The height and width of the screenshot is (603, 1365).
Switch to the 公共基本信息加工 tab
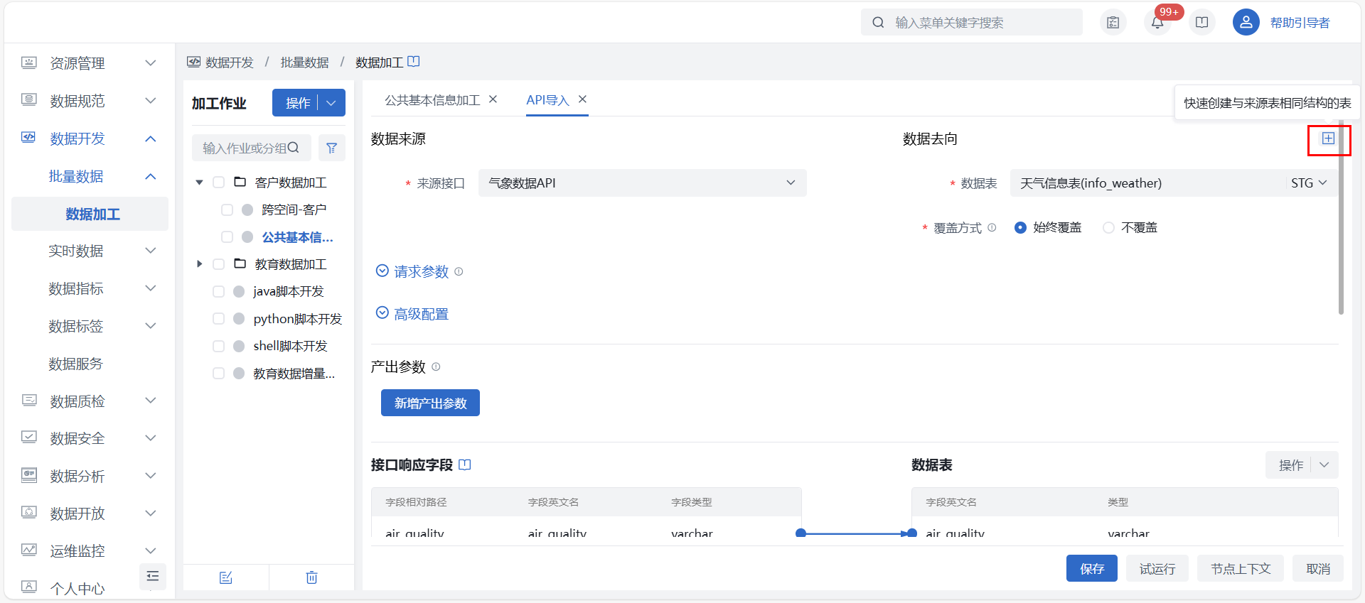[x=432, y=100]
